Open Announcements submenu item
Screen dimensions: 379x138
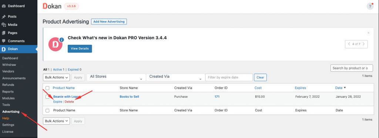[14, 78]
